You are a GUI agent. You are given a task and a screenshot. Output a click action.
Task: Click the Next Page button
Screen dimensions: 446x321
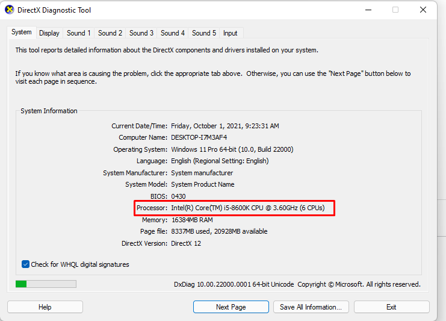[231, 307]
